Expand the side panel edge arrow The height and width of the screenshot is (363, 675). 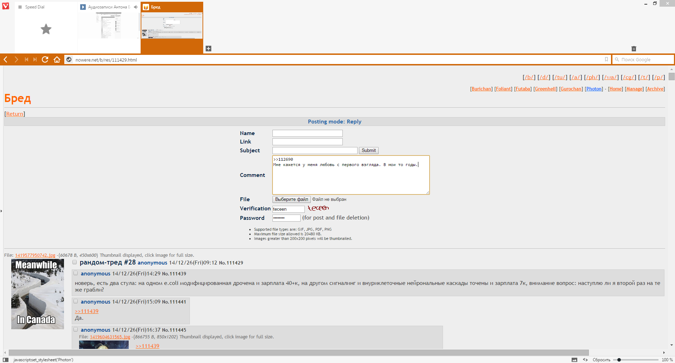(1, 211)
